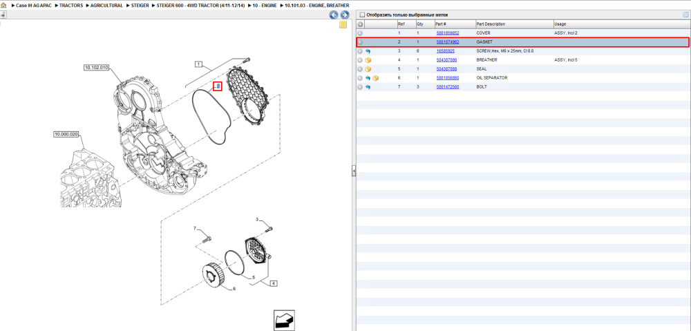Click callout 6 near oil separator
Image resolution: width=691 pixels, height=331 pixels.
tap(234, 289)
